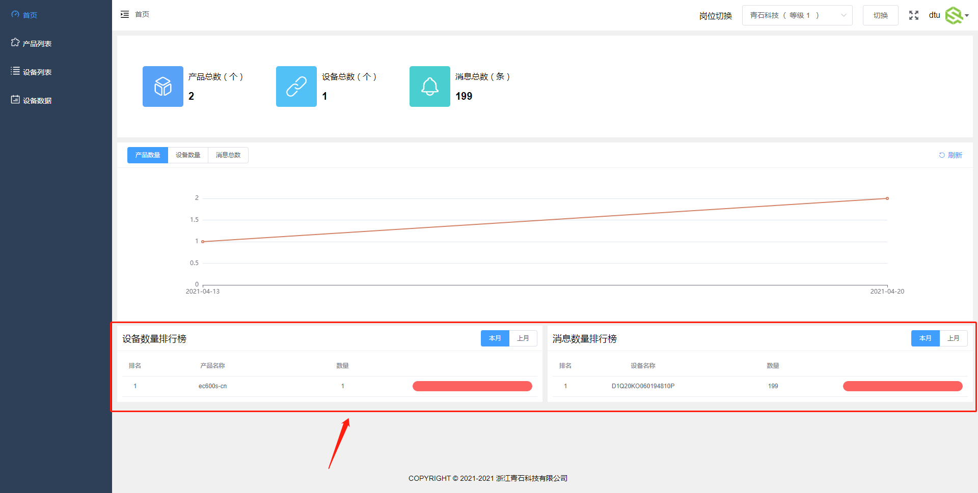978x493 pixels.
Task: Select 本月 in 消息数量排行榜
Action: pyautogui.click(x=925, y=338)
